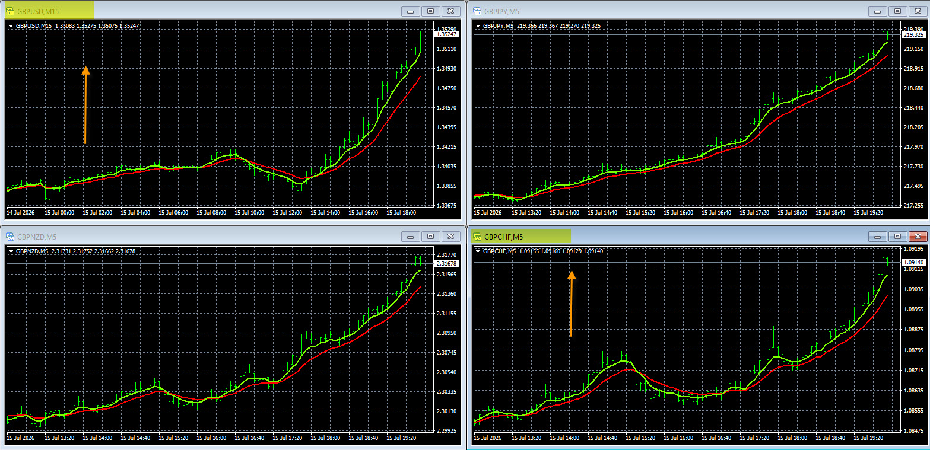Open the dropdown triangle beside GBPUSD,M15 chart label
The width and height of the screenshot is (930, 450).
[11, 26]
